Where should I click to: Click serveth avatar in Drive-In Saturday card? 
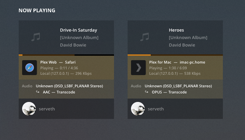(29, 109)
